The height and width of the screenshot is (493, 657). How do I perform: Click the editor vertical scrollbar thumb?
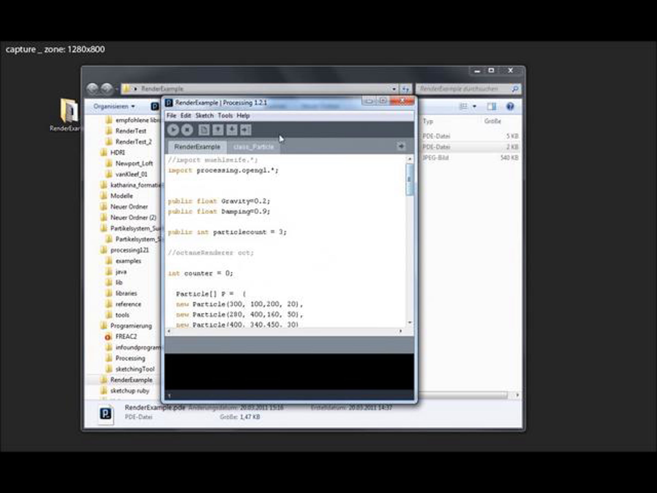tap(410, 179)
